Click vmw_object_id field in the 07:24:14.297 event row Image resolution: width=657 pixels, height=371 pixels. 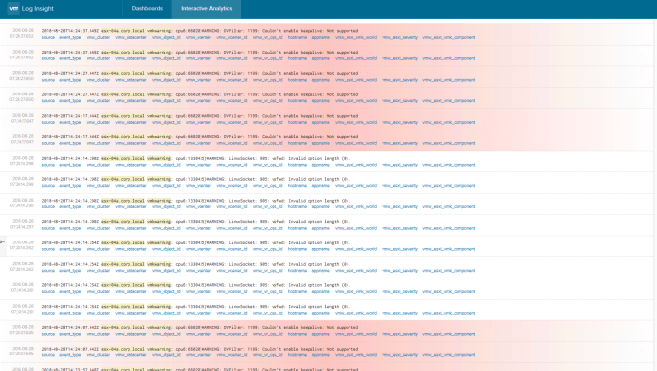point(166,228)
